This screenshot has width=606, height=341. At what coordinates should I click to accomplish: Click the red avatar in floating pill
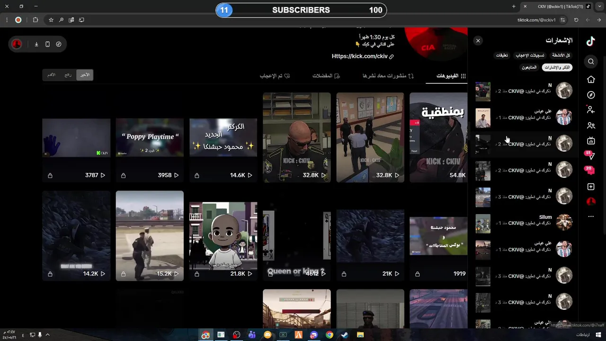[17, 44]
